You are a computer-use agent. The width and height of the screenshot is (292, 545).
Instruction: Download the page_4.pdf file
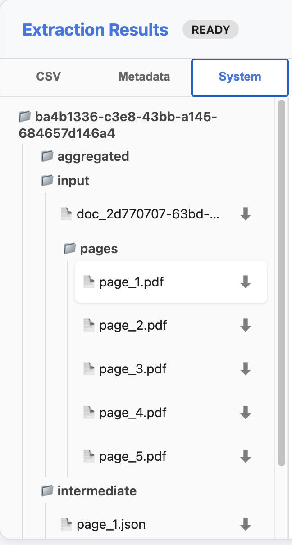click(245, 412)
